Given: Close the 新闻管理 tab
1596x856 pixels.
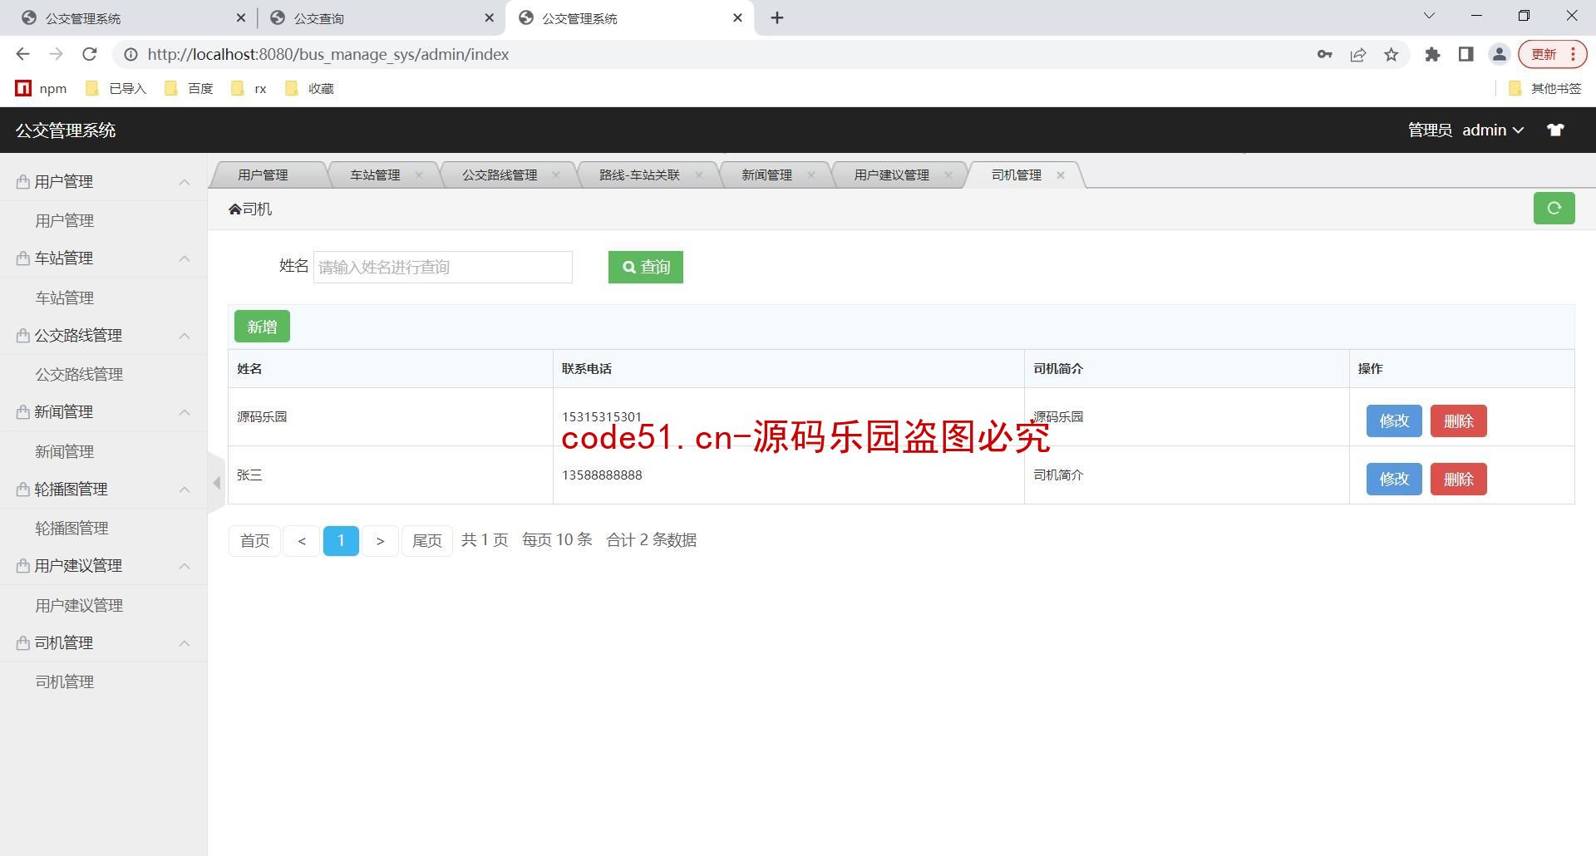Looking at the screenshot, I should tap(811, 175).
